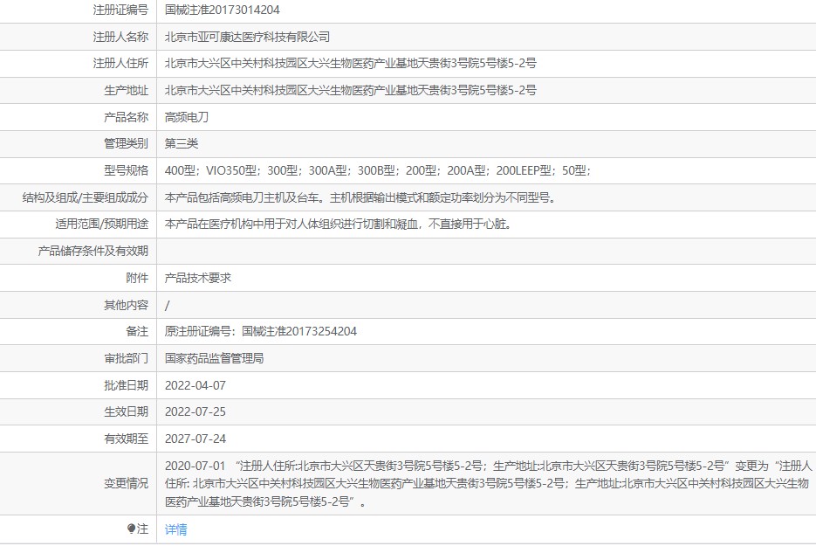Click the 生产地址 label
Viewport: 816px width, 546px height.
[127, 91]
